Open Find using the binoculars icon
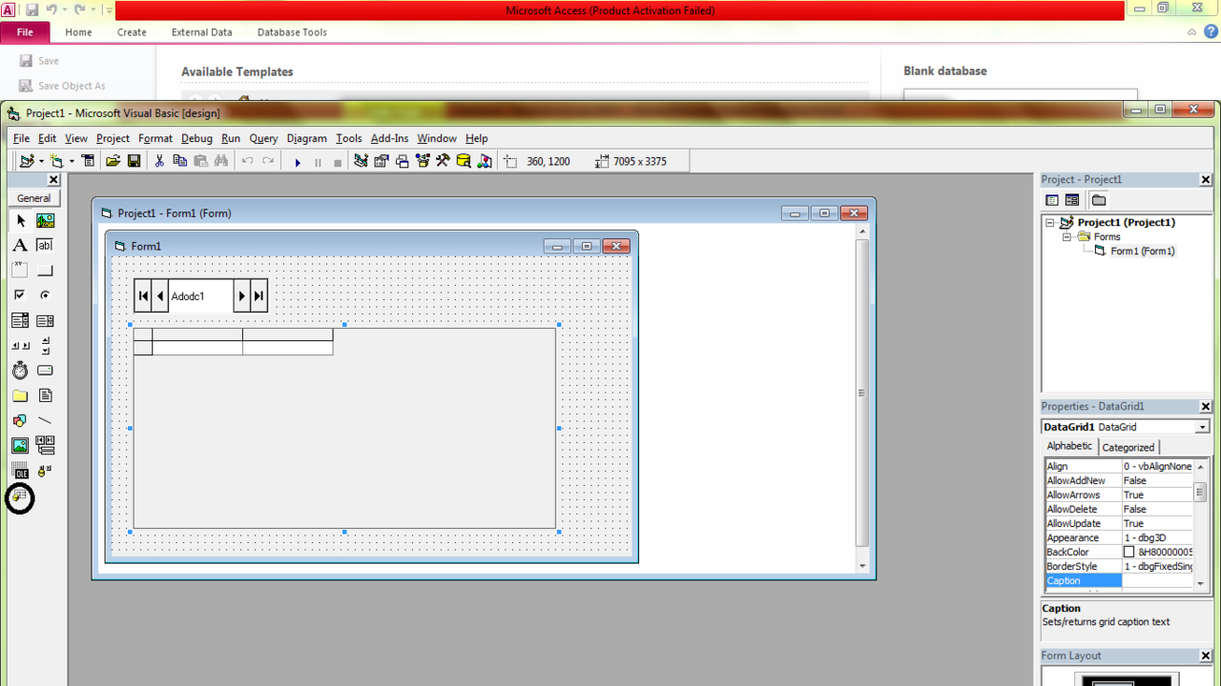The width and height of the screenshot is (1221, 686). point(221,161)
